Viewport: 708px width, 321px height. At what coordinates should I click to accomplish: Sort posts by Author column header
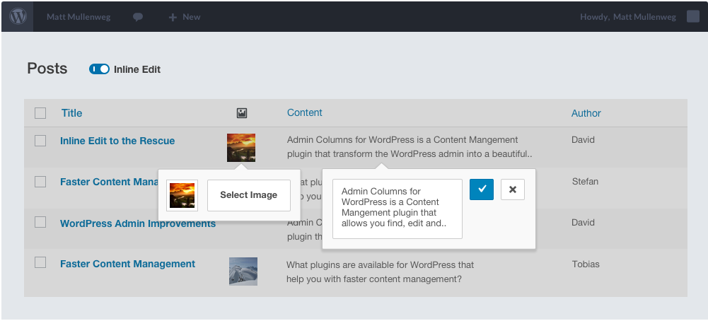(586, 113)
